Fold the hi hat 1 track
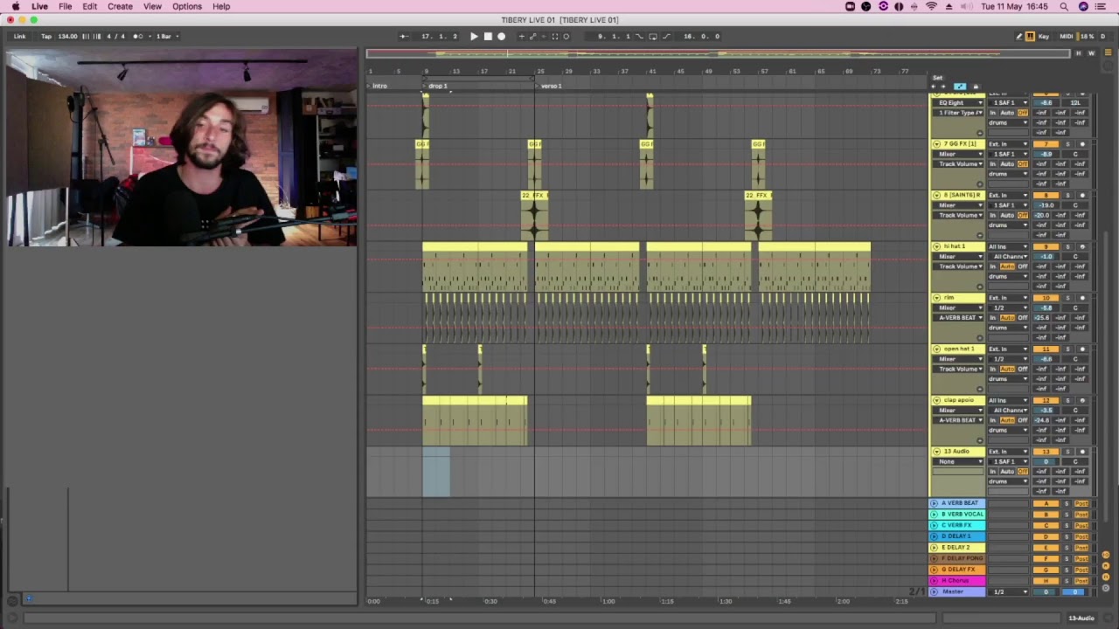 pyautogui.click(x=936, y=246)
